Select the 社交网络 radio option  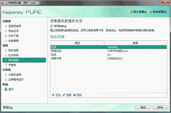coord(6,55)
